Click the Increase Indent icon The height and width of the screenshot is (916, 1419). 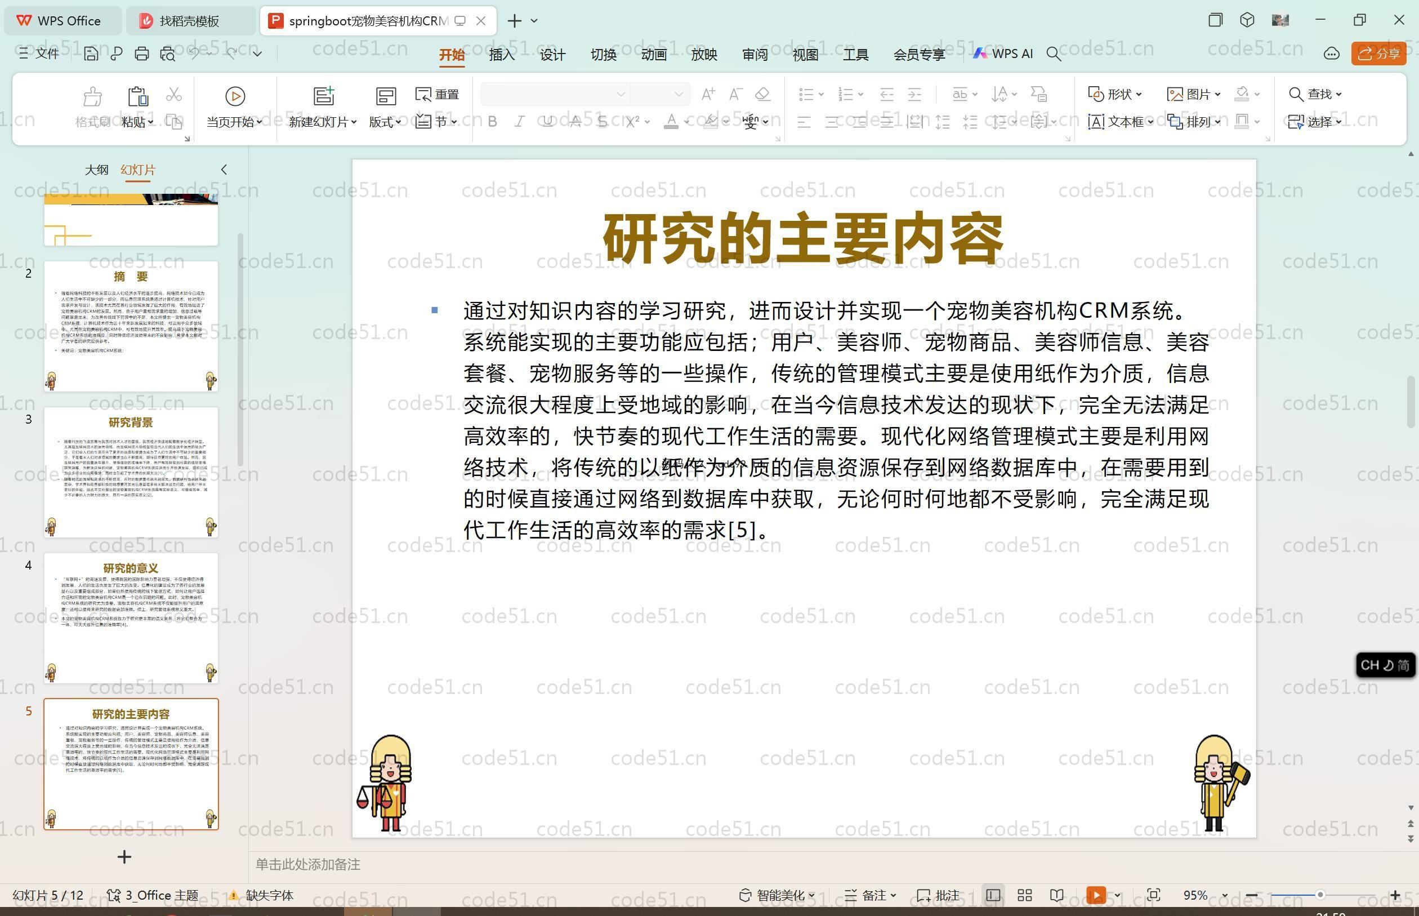click(x=914, y=94)
